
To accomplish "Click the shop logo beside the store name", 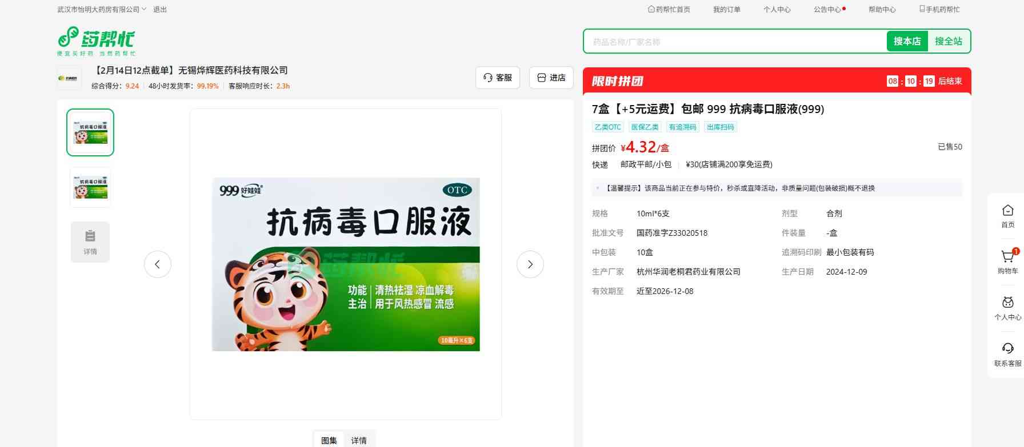I will [69, 78].
